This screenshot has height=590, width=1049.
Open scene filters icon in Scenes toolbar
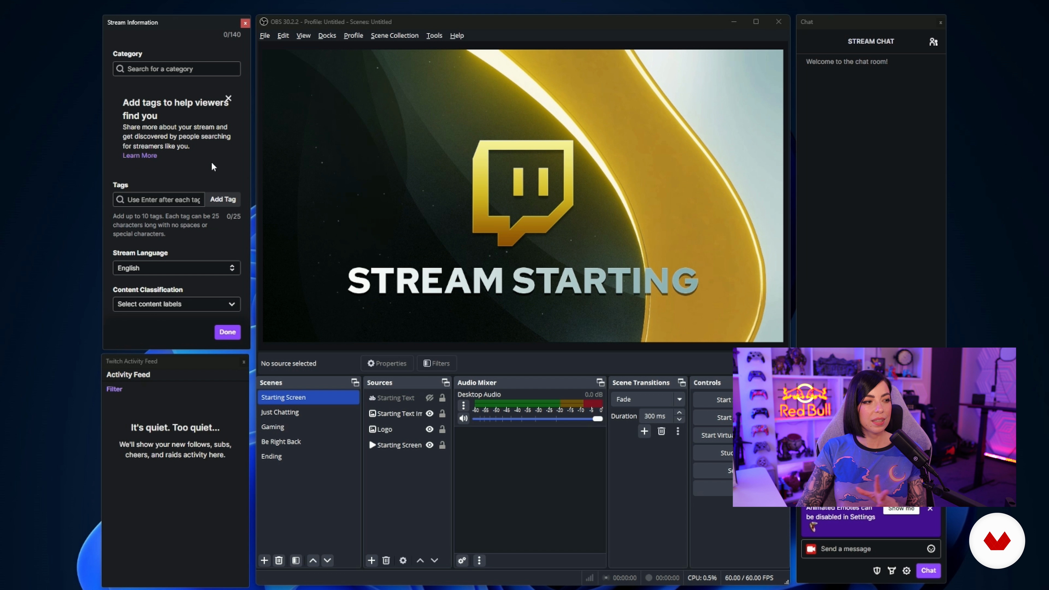tap(296, 560)
